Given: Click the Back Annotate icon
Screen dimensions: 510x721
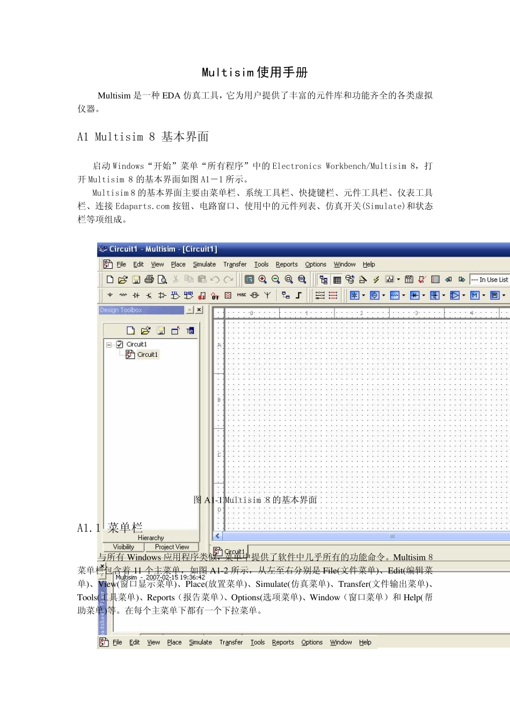Looking at the screenshot, I should (x=448, y=279).
